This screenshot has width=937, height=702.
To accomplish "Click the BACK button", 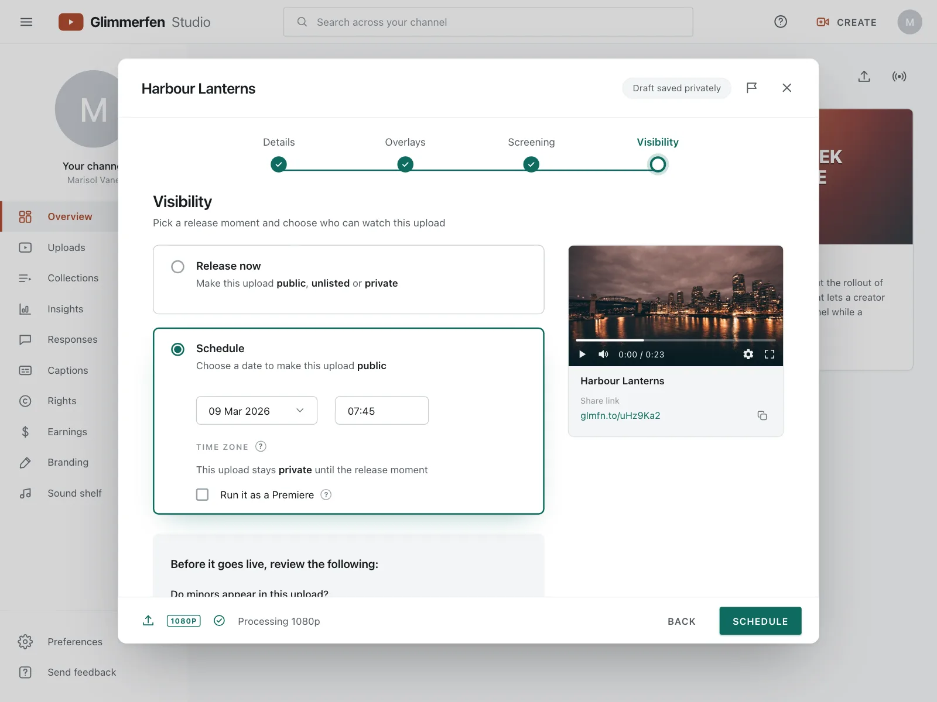I will 682,621.
